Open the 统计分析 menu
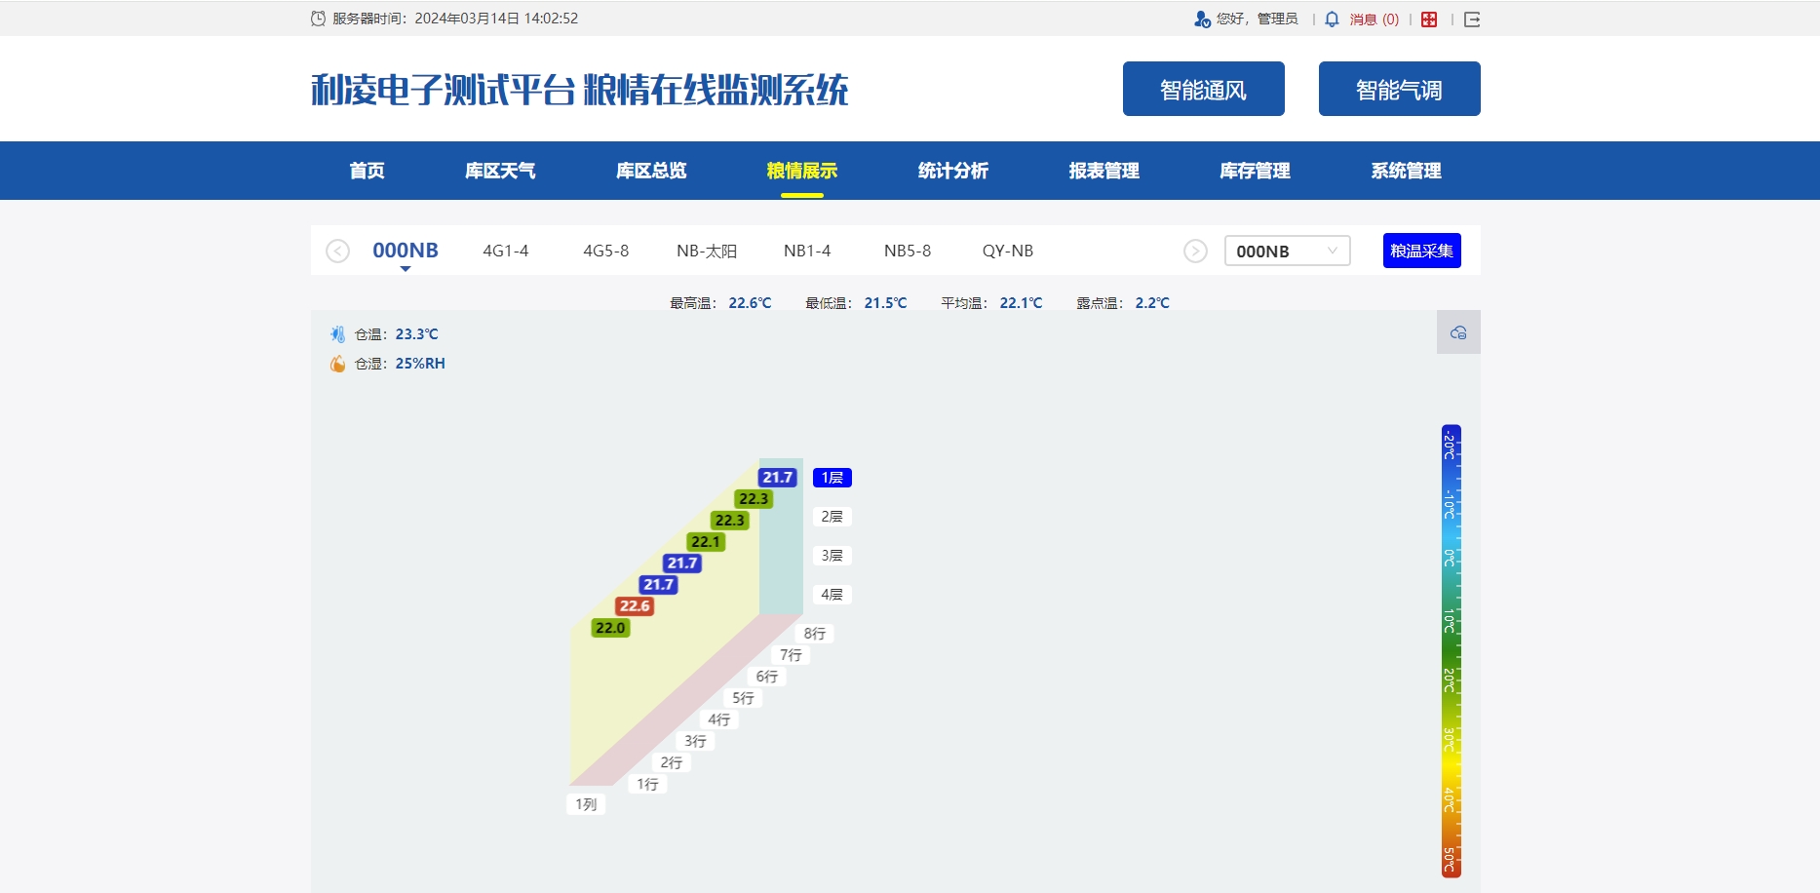 pos(953,171)
